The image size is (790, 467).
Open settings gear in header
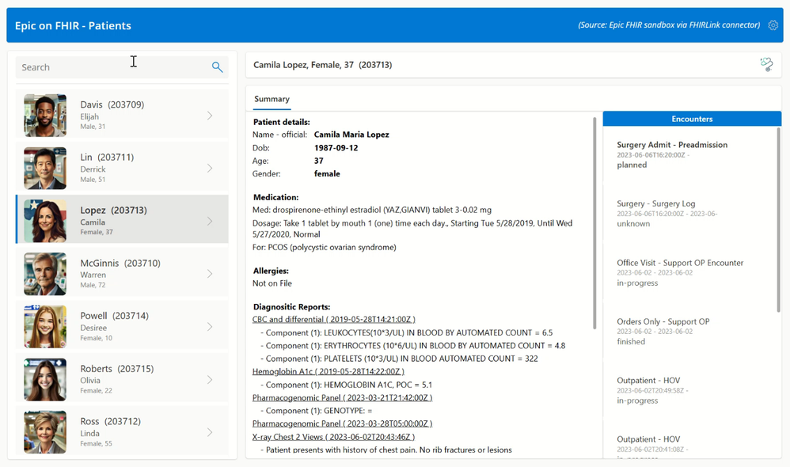click(773, 25)
